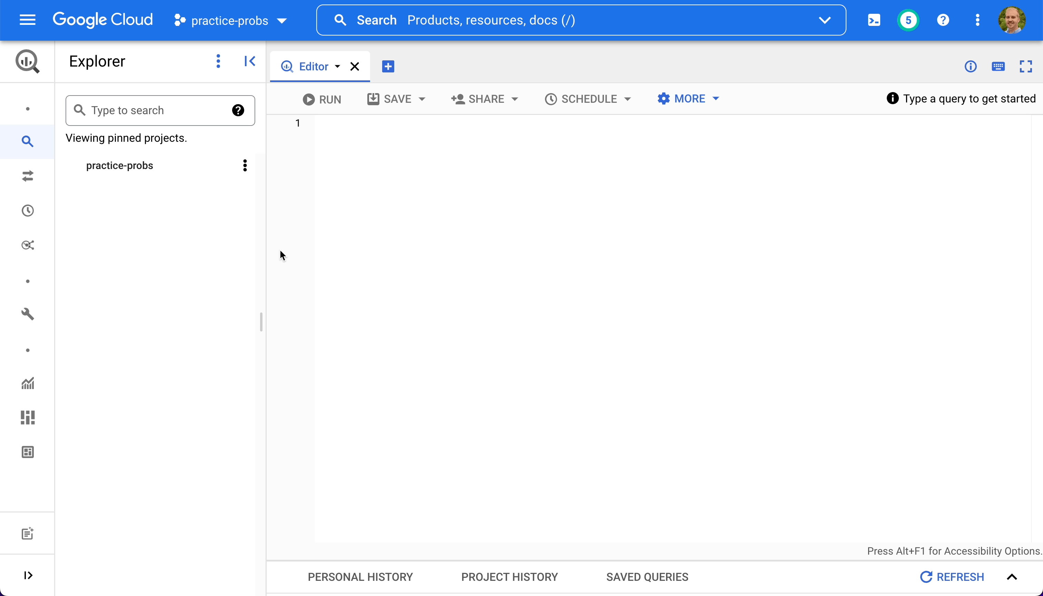
Task: Activate Cloud Shell terminal icon
Action: [x=874, y=20]
